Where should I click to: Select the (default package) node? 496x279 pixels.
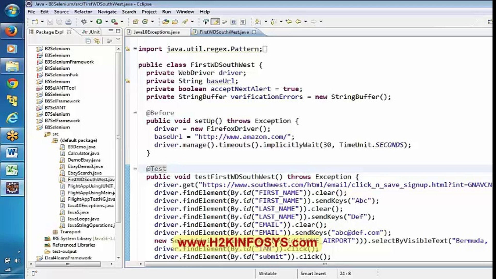pos(78,140)
